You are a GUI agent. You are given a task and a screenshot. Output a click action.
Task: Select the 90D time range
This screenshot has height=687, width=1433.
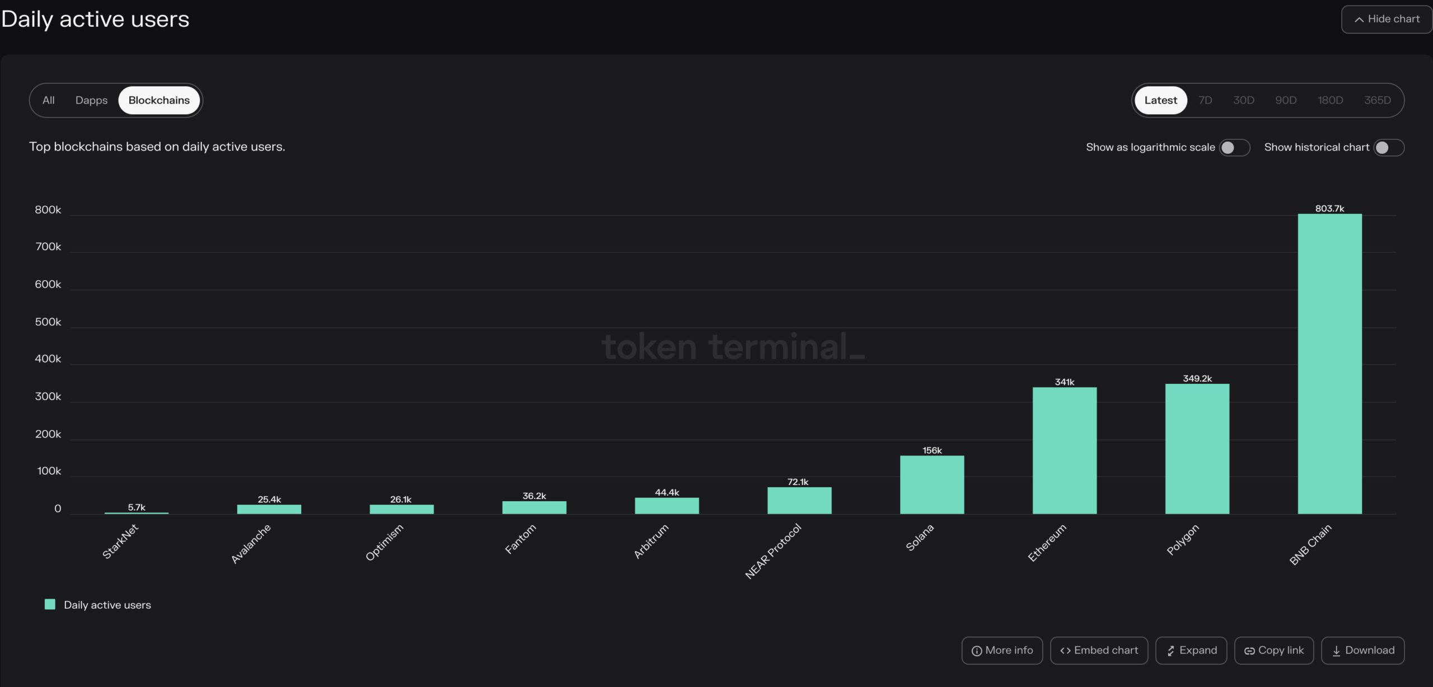coord(1286,100)
